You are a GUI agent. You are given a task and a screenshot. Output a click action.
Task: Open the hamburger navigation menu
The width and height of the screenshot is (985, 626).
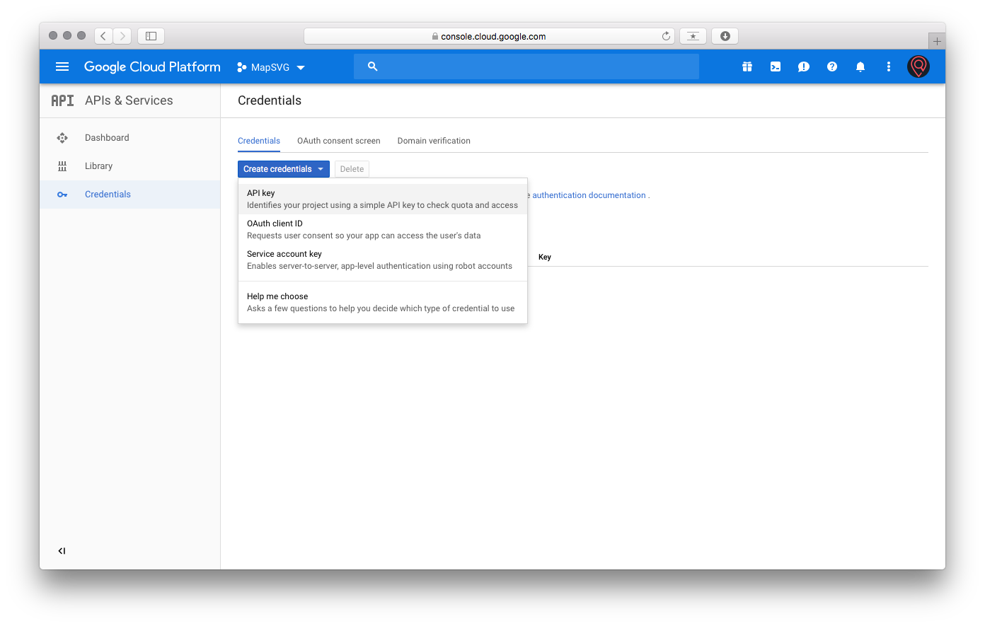tap(62, 66)
